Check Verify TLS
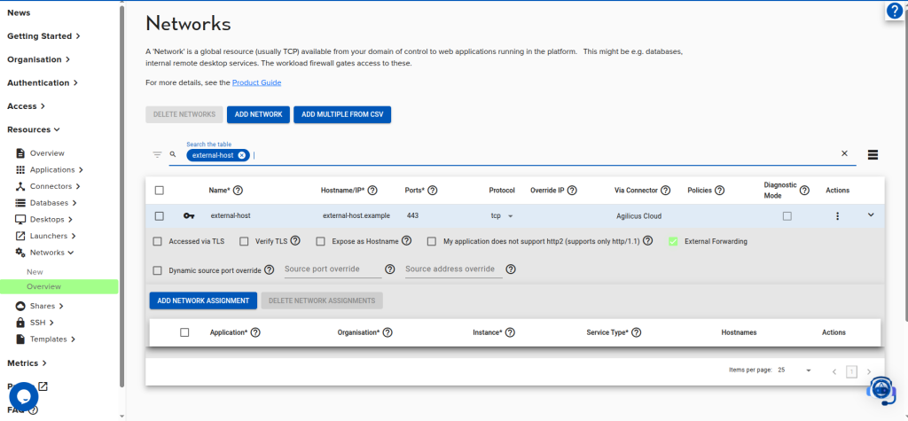Viewport: 908px width, 421px height. (244, 241)
